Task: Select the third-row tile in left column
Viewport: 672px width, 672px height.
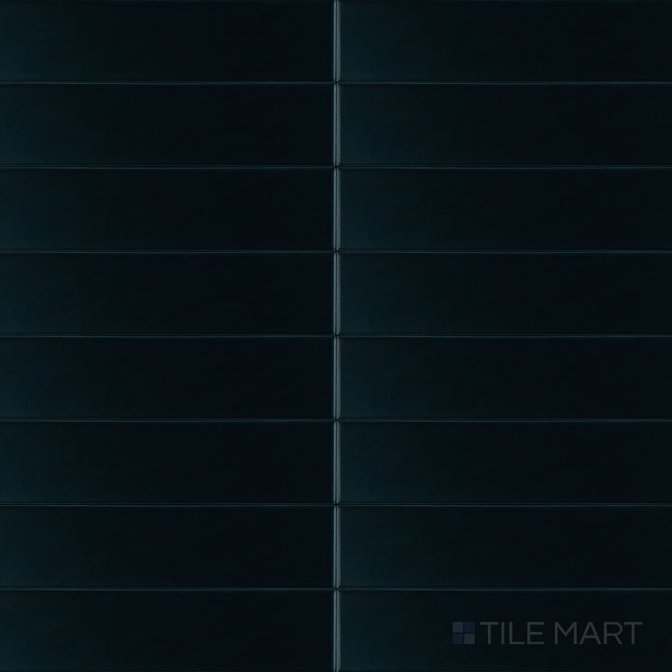Action: click(x=166, y=209)
